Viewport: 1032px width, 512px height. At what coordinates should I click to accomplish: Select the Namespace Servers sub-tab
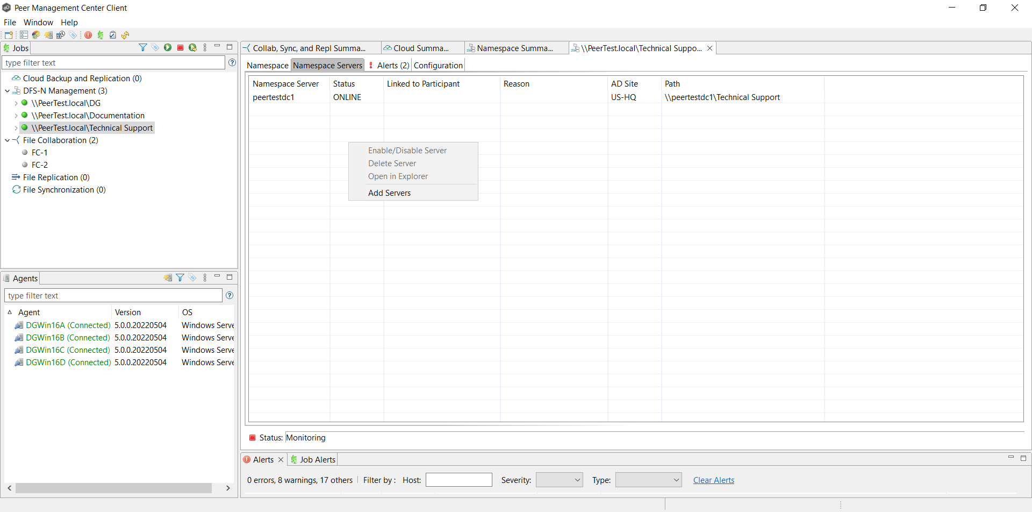[328, 65]
